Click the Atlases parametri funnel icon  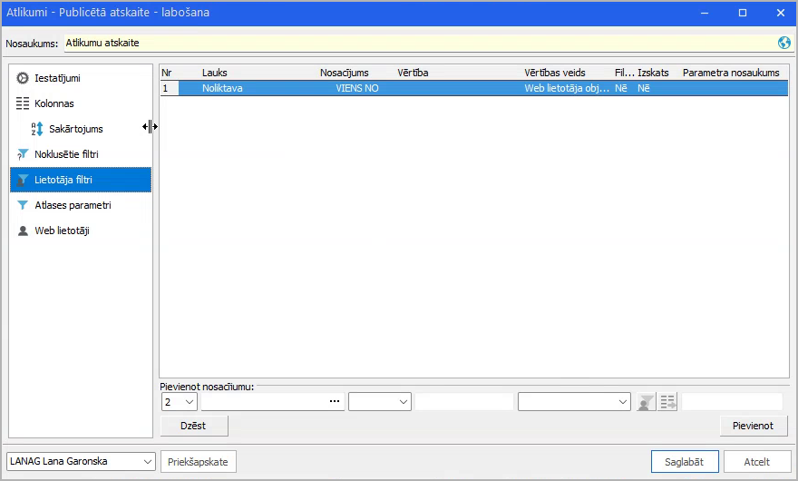click(23, 205)
